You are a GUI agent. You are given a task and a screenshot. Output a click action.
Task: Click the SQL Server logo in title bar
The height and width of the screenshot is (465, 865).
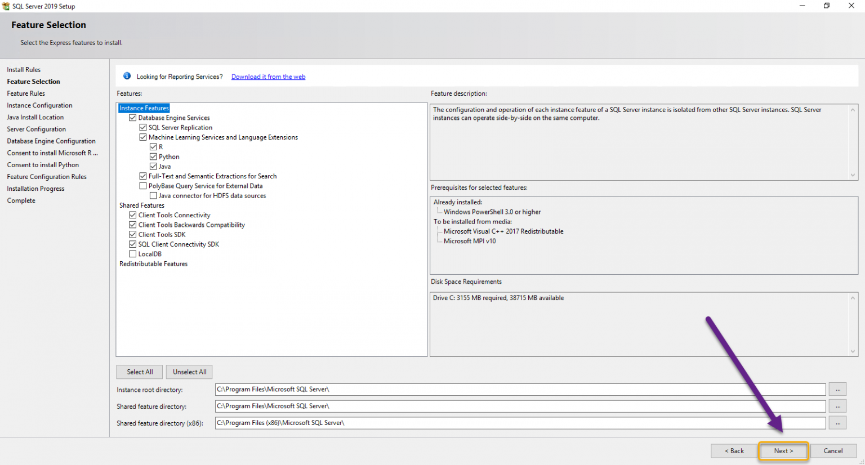[6, 6]
